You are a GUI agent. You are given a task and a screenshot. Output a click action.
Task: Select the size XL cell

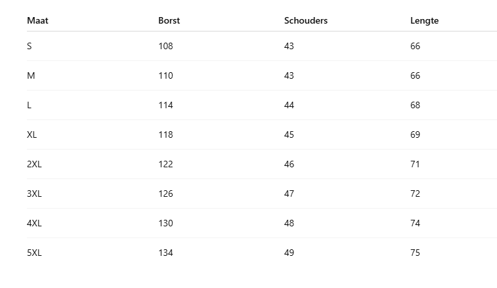click(x=32, y=134)
